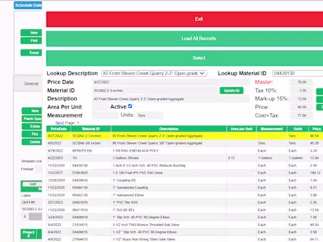Image resolution: width=323 pixels, height=242 pixels.
Task: Click the green Select button
Action: [x=185, y=58]
